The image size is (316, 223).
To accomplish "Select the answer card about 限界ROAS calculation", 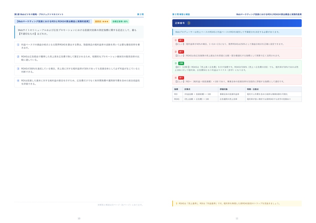I will 79,46.
